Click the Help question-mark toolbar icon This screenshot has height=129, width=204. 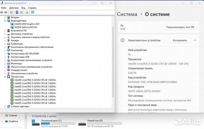click(x=17, y=12)
